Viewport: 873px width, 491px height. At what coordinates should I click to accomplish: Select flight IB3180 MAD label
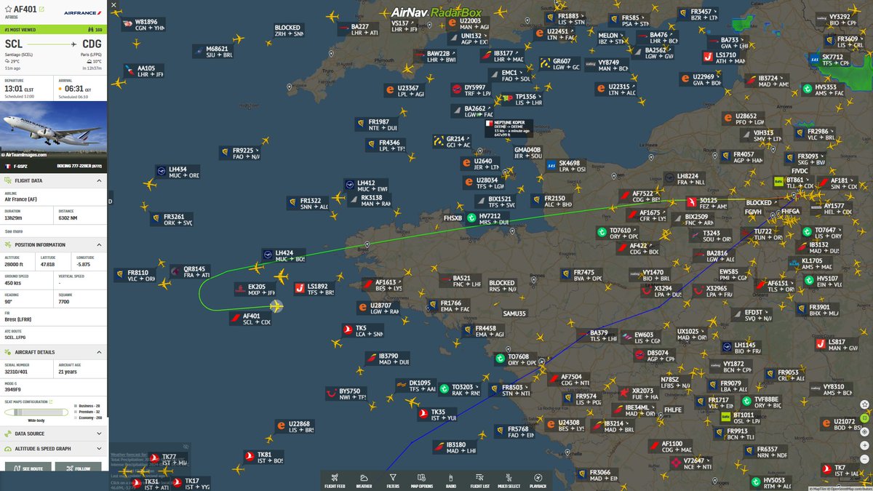455,447
